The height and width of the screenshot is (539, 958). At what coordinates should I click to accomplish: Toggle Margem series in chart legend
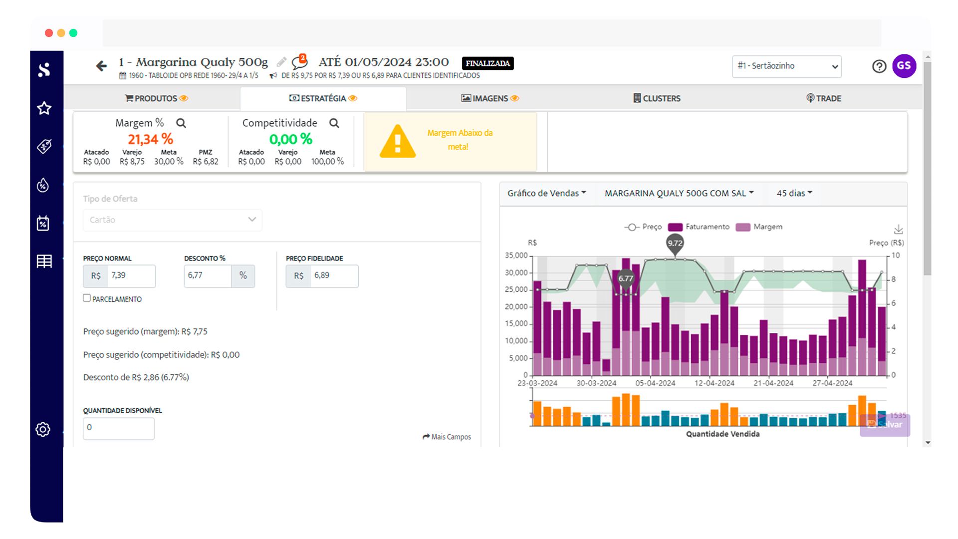pos(759,227)
